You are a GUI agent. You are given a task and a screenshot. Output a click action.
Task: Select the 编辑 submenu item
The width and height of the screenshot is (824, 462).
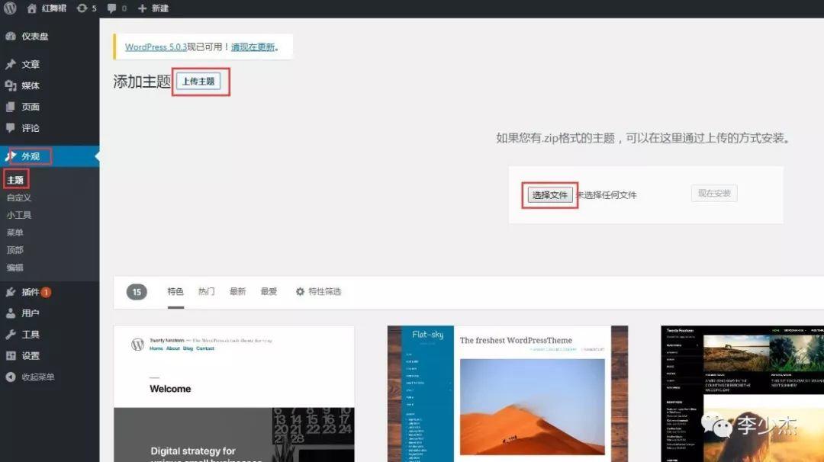(x=14, y=268)
